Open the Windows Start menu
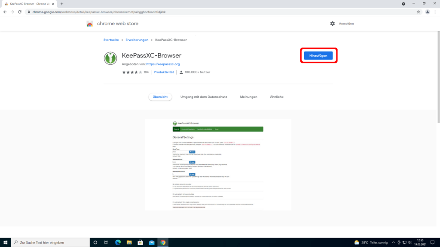 tap(5, 243)
